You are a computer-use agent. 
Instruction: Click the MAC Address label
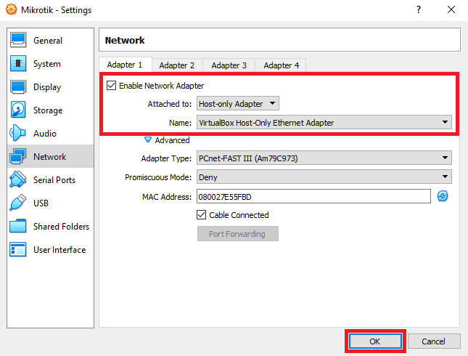point(167,197)
